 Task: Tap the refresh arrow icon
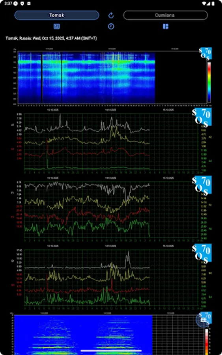(111, 15)
